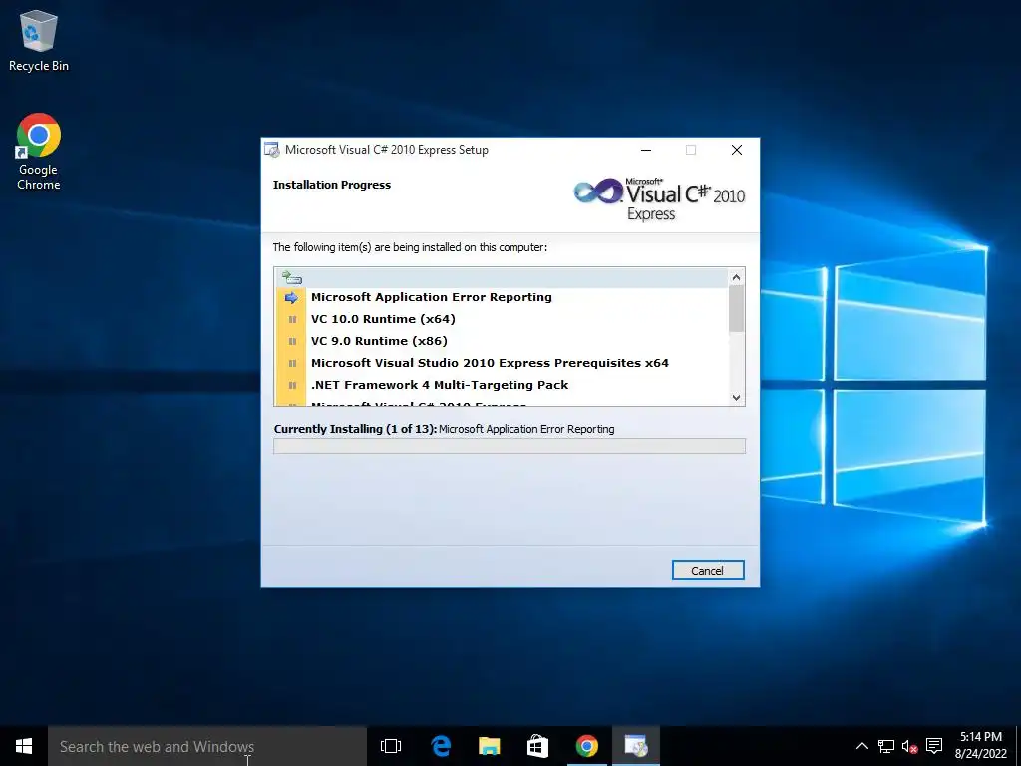This screenshot has width=1021, height=766.
Task: Click the install list scrollbar thumb
Action: 737,309
